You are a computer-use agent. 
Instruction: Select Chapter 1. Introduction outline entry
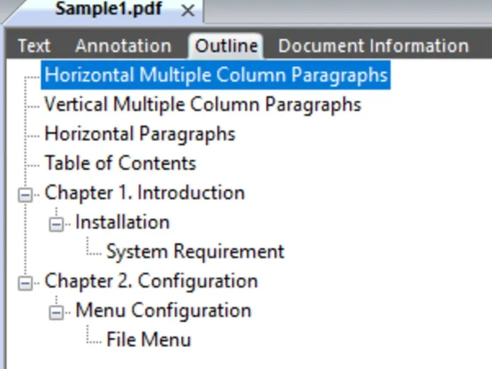click(x=145, y=193)
